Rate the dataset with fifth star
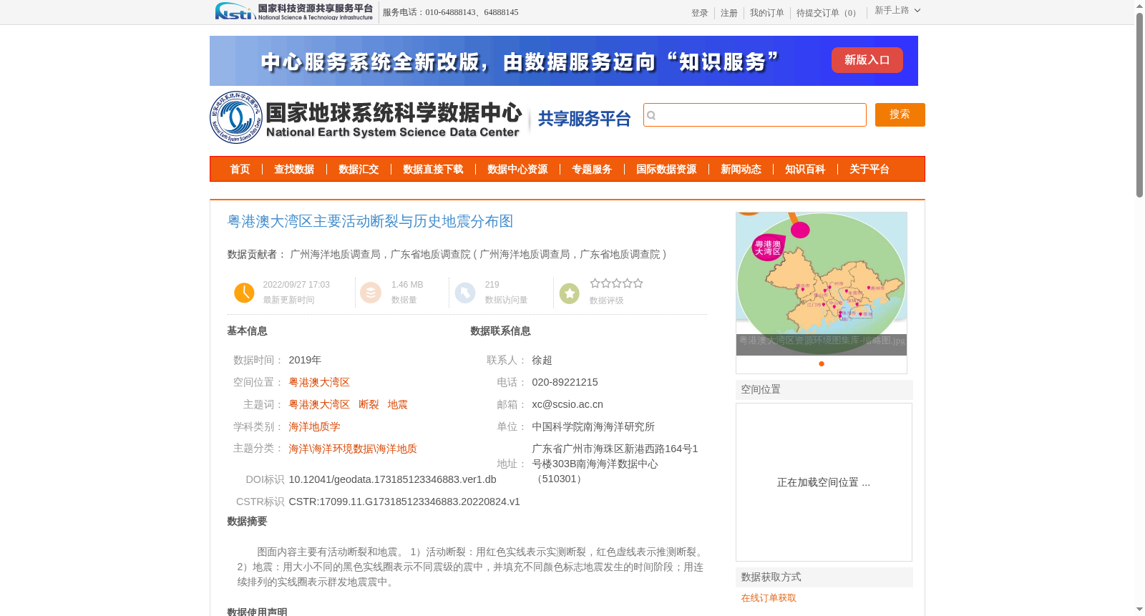The image size is (1145, 616). pyautogui.click(x=638, y=283)
